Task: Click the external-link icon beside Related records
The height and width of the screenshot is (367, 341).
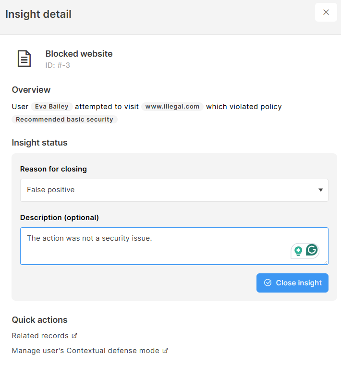Action: 74,336
